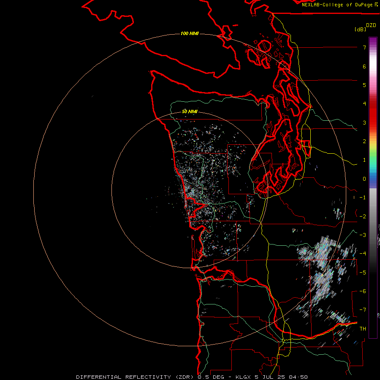The height and width of the screenshot is (380, 380).
Task: Click the -7 dB scale label
Action: pyautogui.click(x=363, y=310)
